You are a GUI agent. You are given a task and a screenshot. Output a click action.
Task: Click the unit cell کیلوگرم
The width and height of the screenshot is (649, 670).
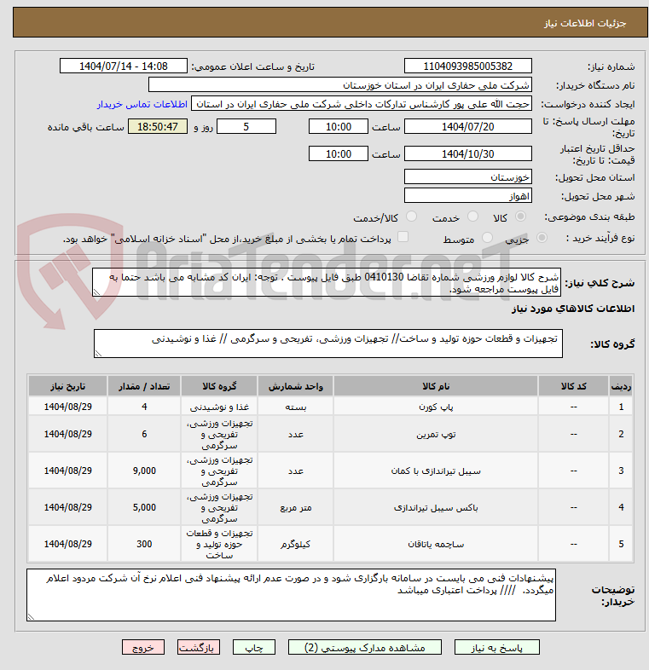[x=295, y=545]
